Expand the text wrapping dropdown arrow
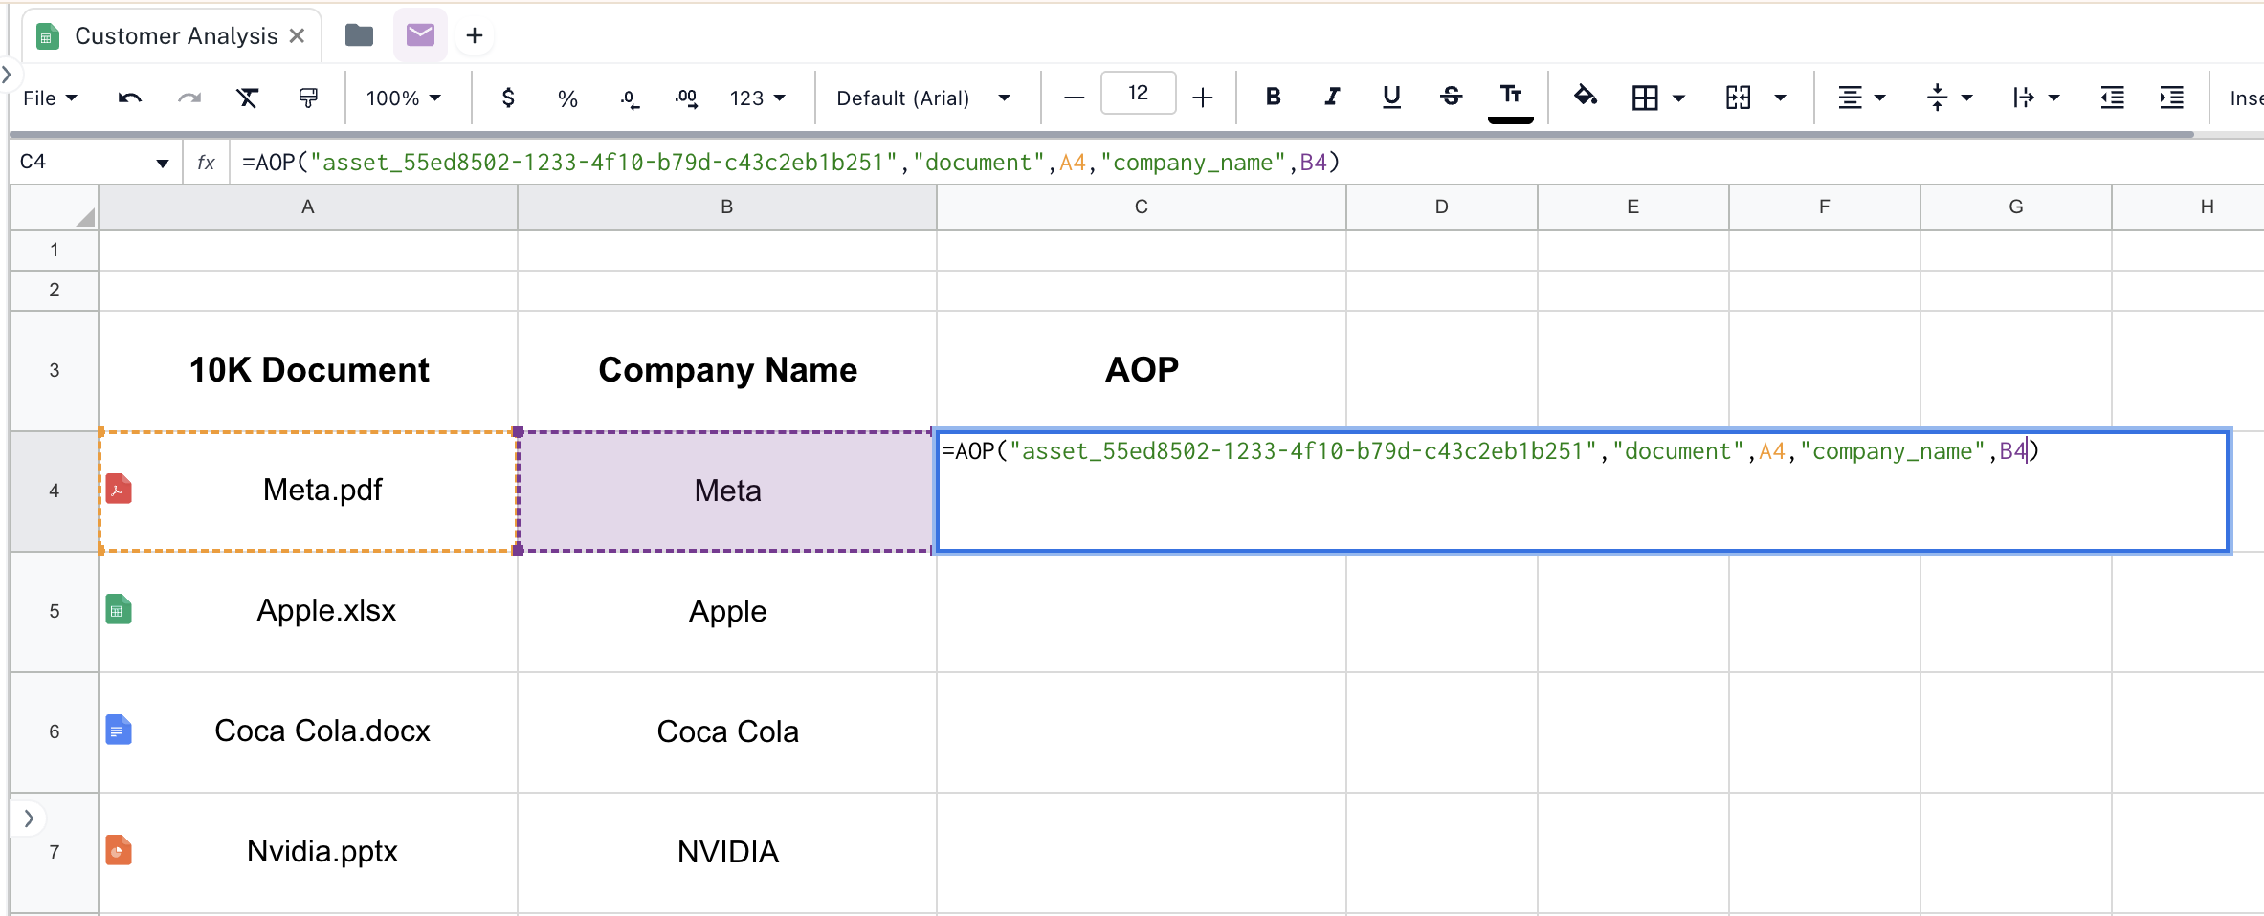 (2053, 98)
